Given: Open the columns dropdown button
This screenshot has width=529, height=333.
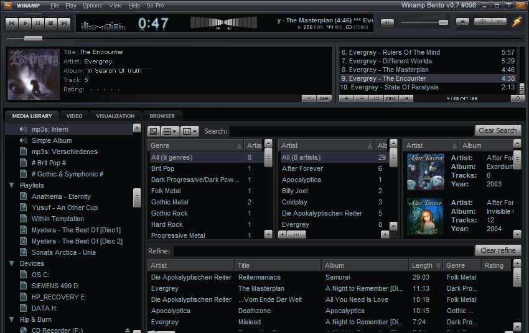Looking at the screenshot, I should (x=190, y=131).
